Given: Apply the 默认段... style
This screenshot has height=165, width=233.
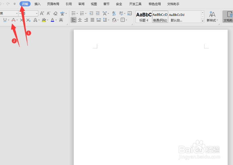Looking at the screenshot, I should pos(177,17).
